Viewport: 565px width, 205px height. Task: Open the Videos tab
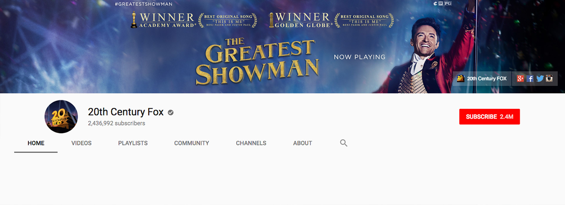pos(82,143)
